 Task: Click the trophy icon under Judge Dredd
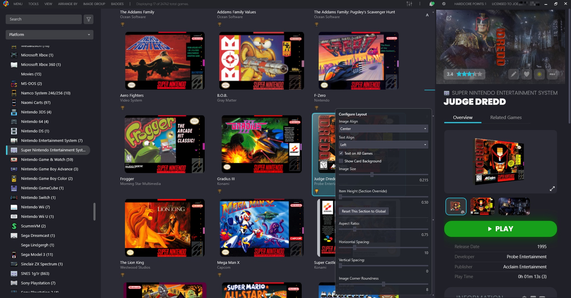[317, 191]
